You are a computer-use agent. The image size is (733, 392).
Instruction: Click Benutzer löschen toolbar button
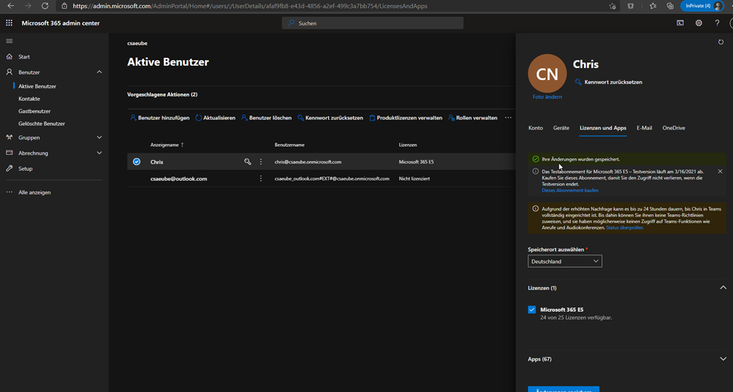(x=266, y=118)
